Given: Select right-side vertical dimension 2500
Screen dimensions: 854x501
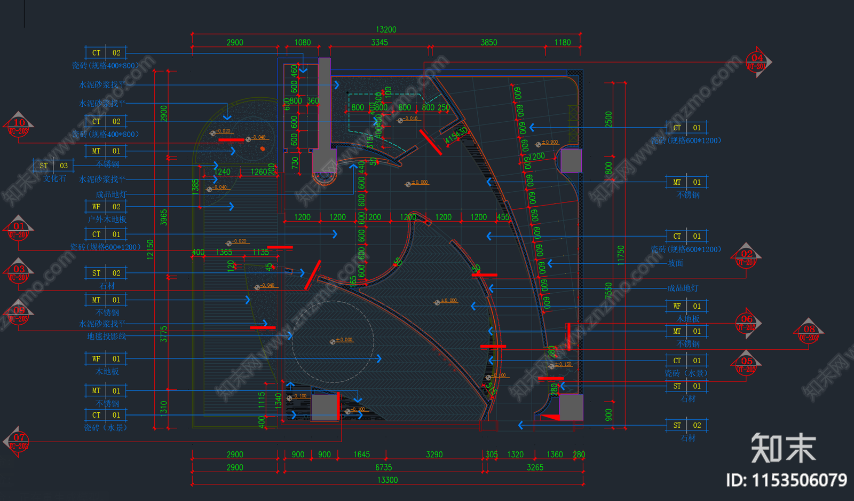Looking at the screenshot, I should pos(608,119).
